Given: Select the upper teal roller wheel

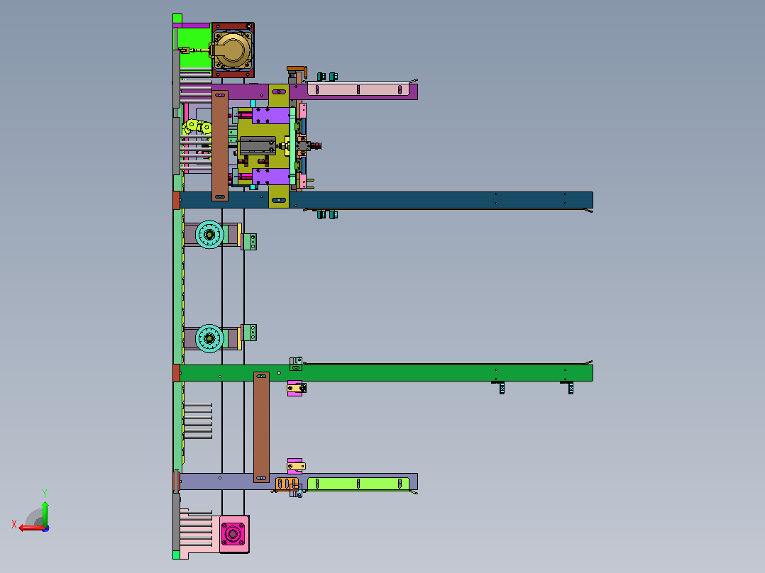Looking at the screenshot, I should [x=210, y=235].
